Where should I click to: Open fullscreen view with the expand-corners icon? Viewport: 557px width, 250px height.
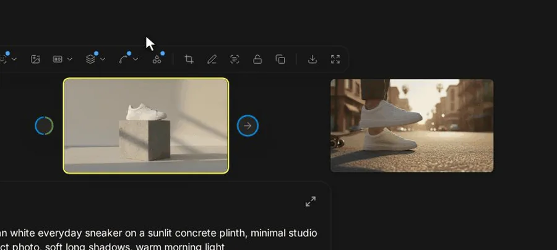[335, 59]
